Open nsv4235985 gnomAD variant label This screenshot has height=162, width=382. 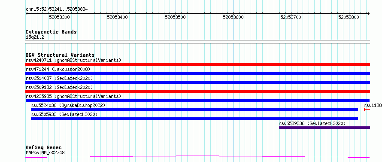(73, 96)
